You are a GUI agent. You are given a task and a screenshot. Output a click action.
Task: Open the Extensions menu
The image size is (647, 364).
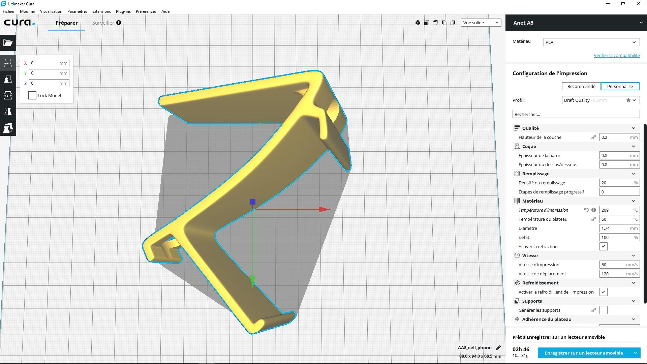[101, 11]
